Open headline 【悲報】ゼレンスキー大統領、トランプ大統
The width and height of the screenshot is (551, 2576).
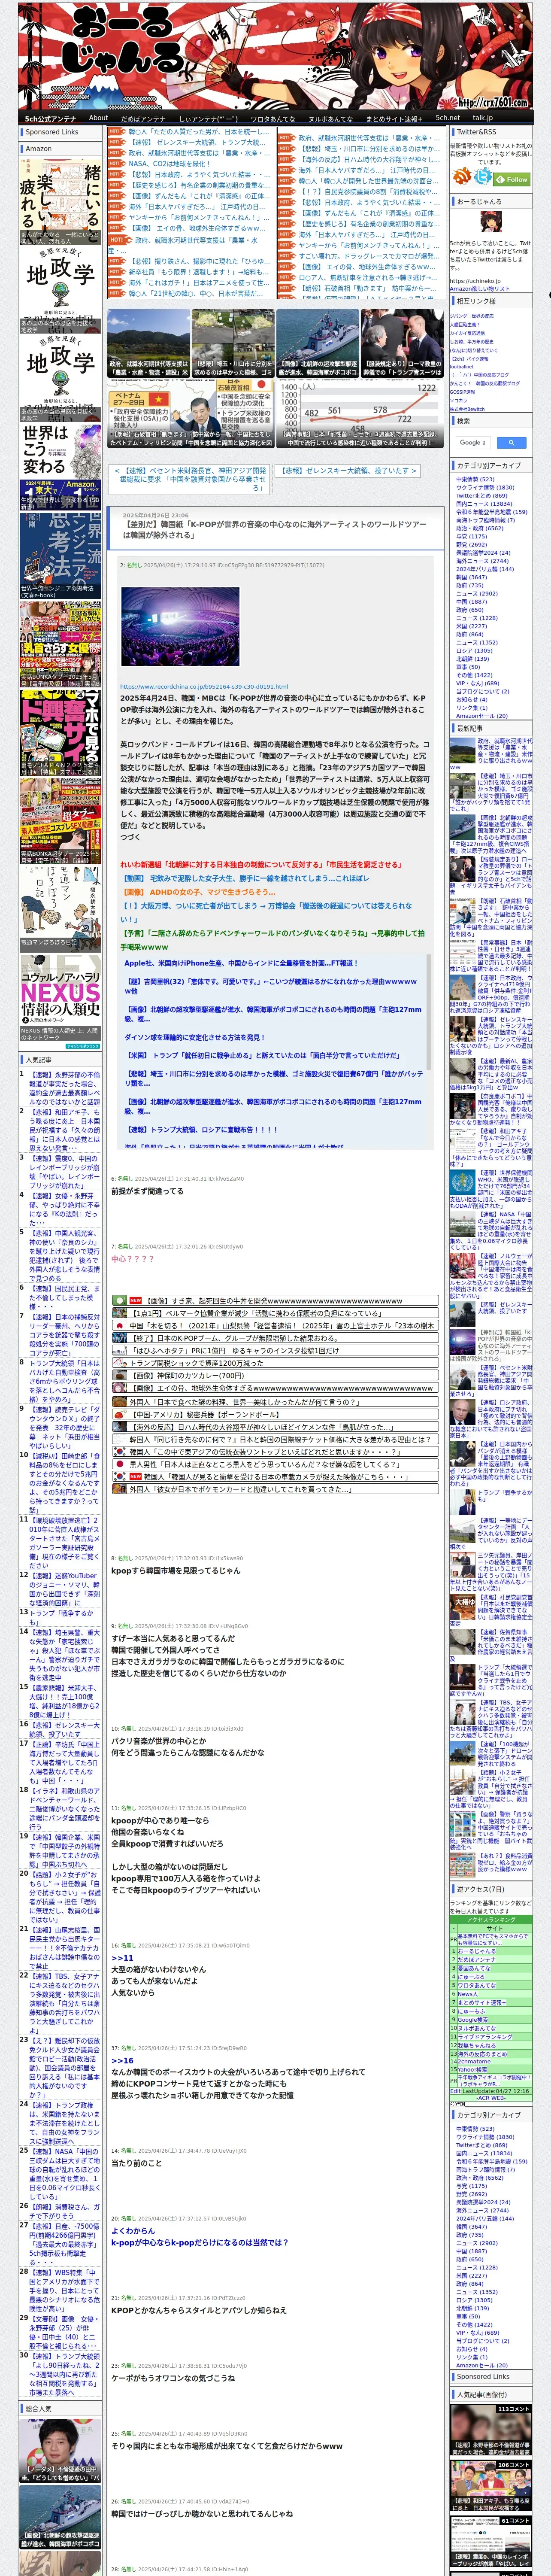pos(196,143)
